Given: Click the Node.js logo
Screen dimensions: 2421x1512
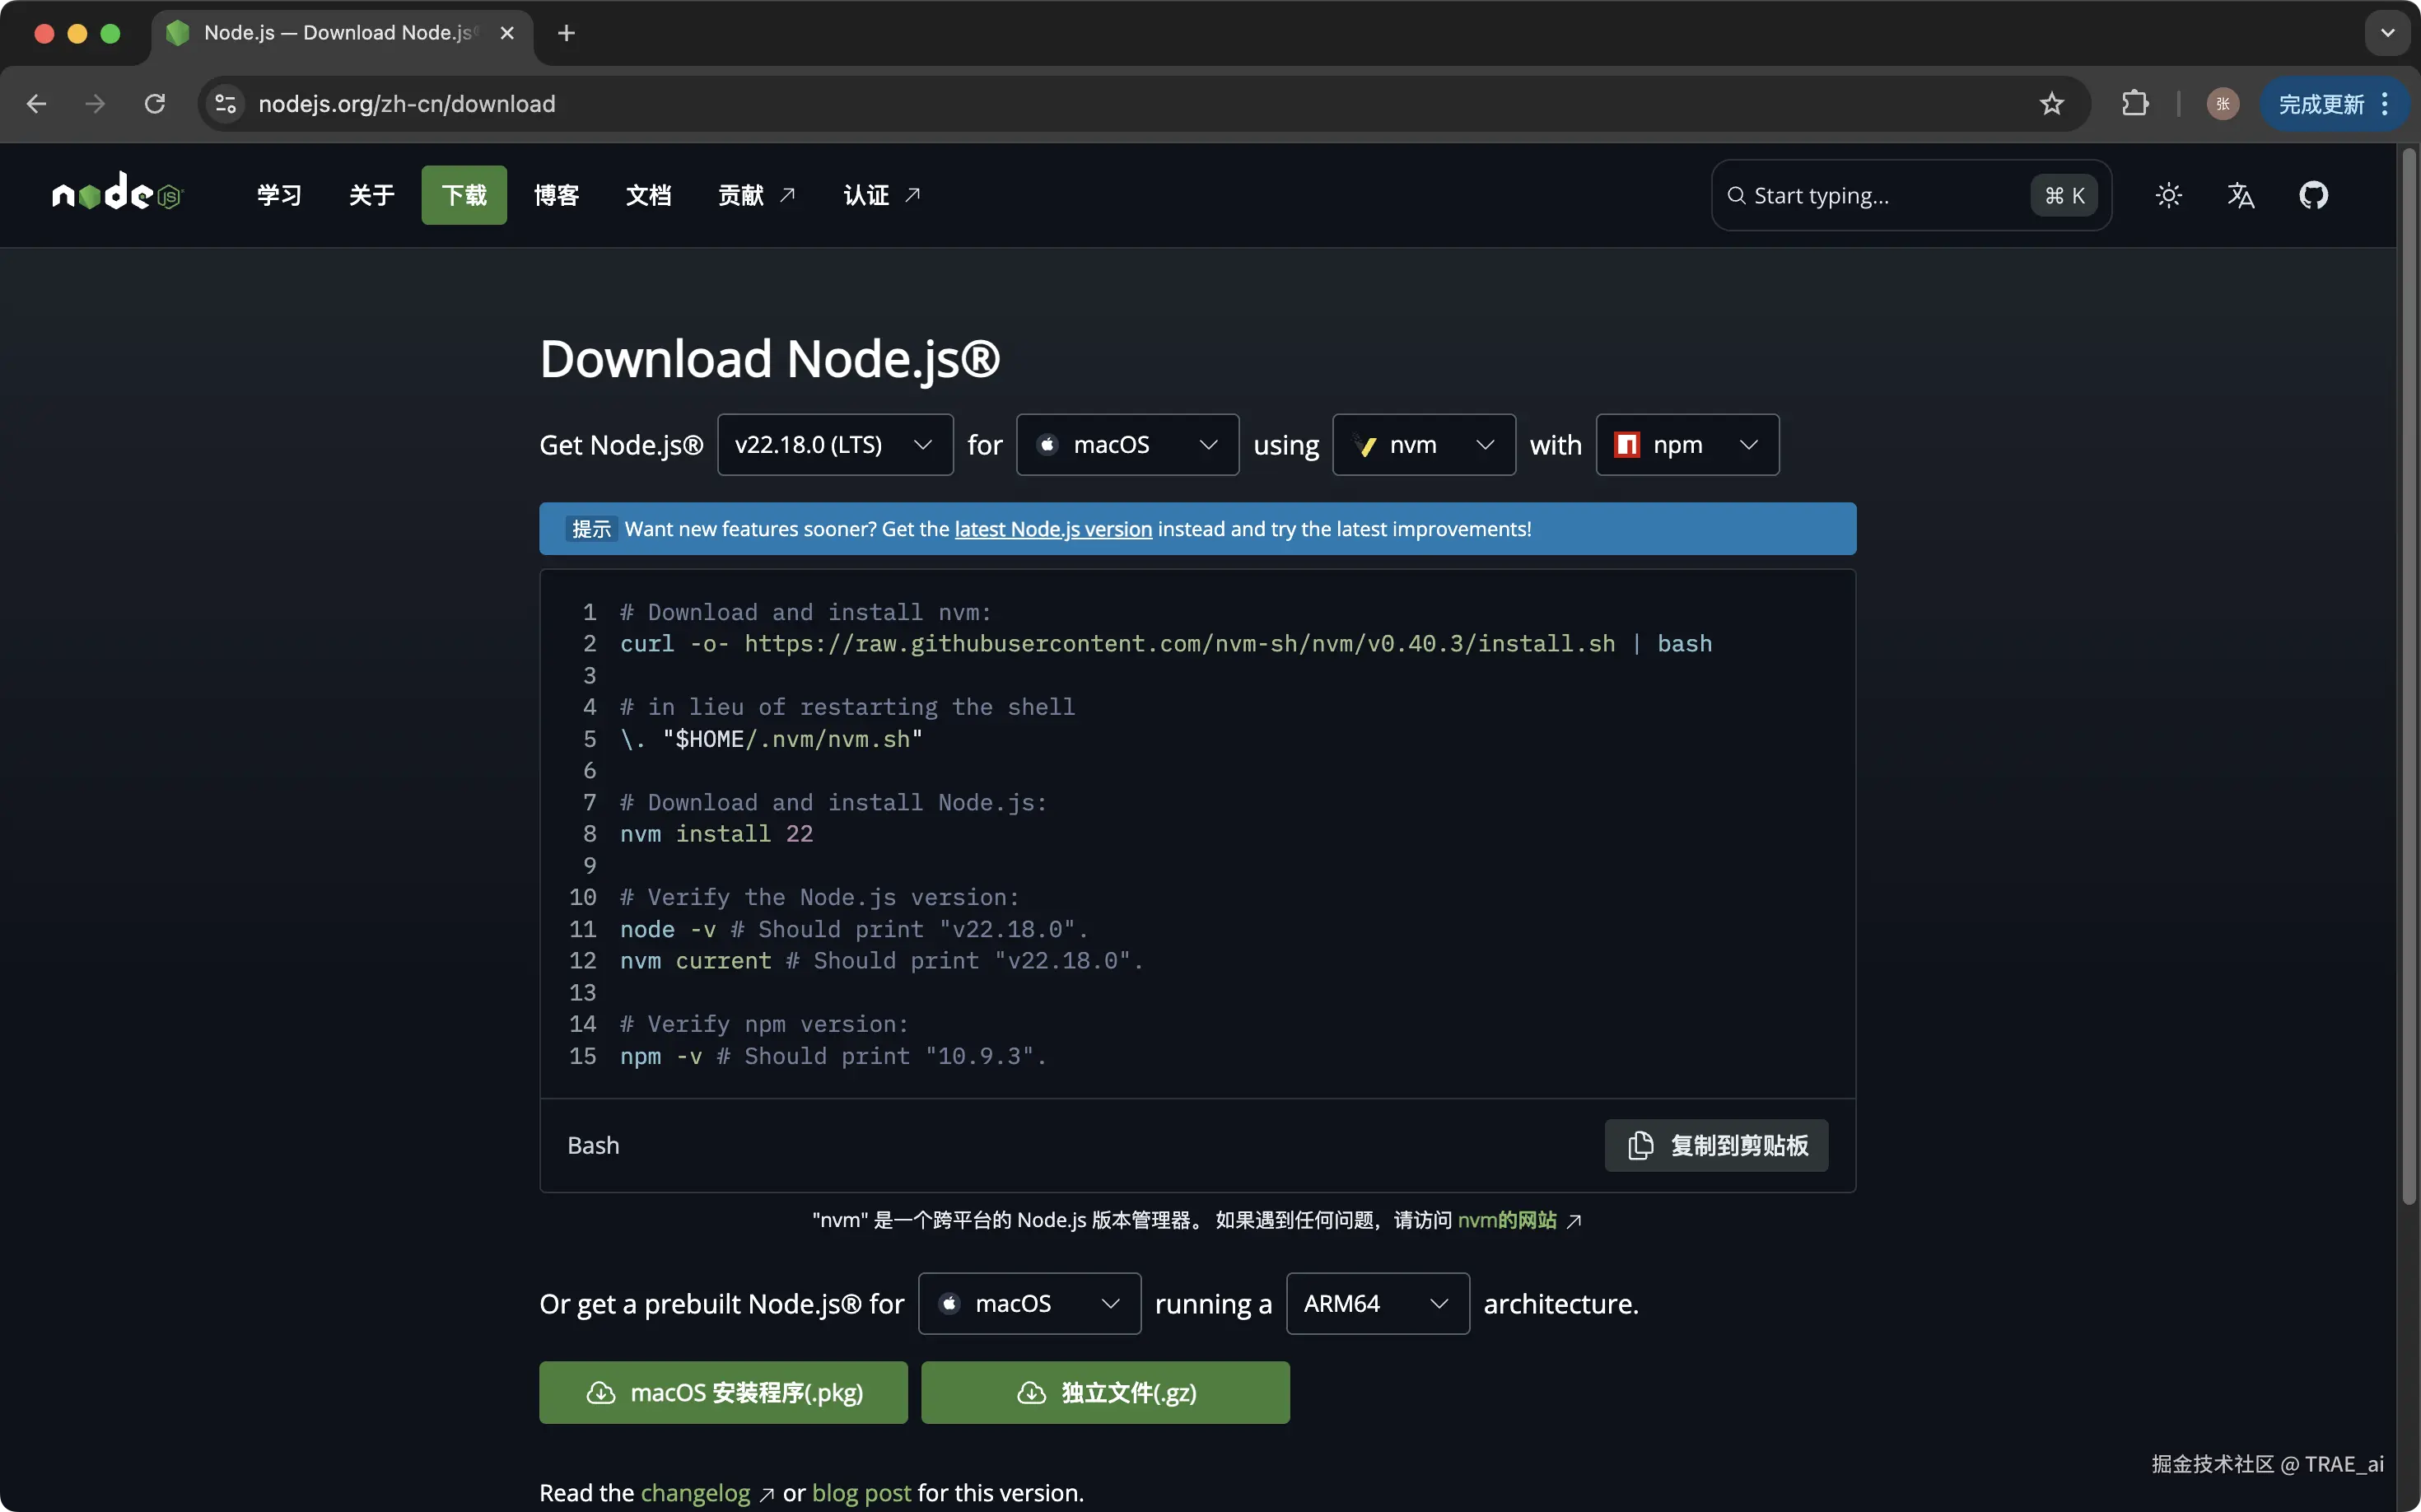Looking at the screenshot, I should coord(118,193).
